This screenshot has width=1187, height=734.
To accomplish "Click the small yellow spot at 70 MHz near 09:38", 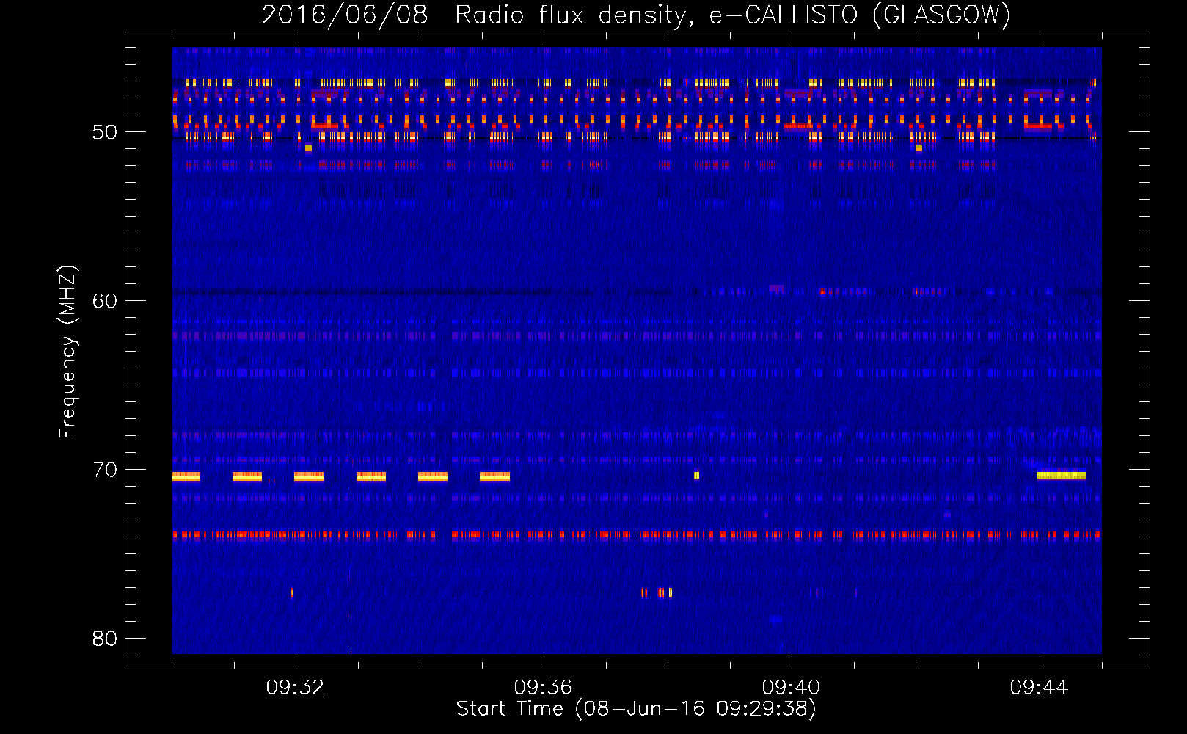I will [x=696, y=476].
